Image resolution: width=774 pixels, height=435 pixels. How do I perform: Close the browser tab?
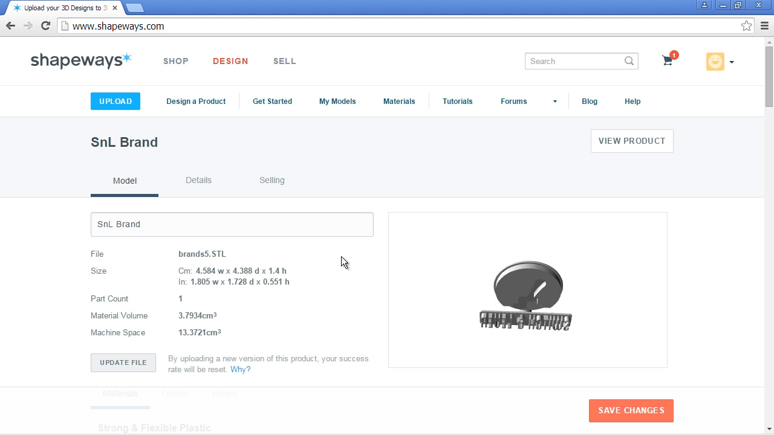click(115, 8)
